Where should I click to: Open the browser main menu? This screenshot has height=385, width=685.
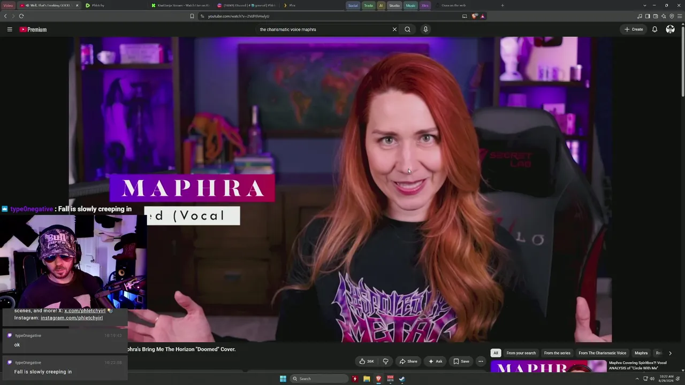(680, 16)
